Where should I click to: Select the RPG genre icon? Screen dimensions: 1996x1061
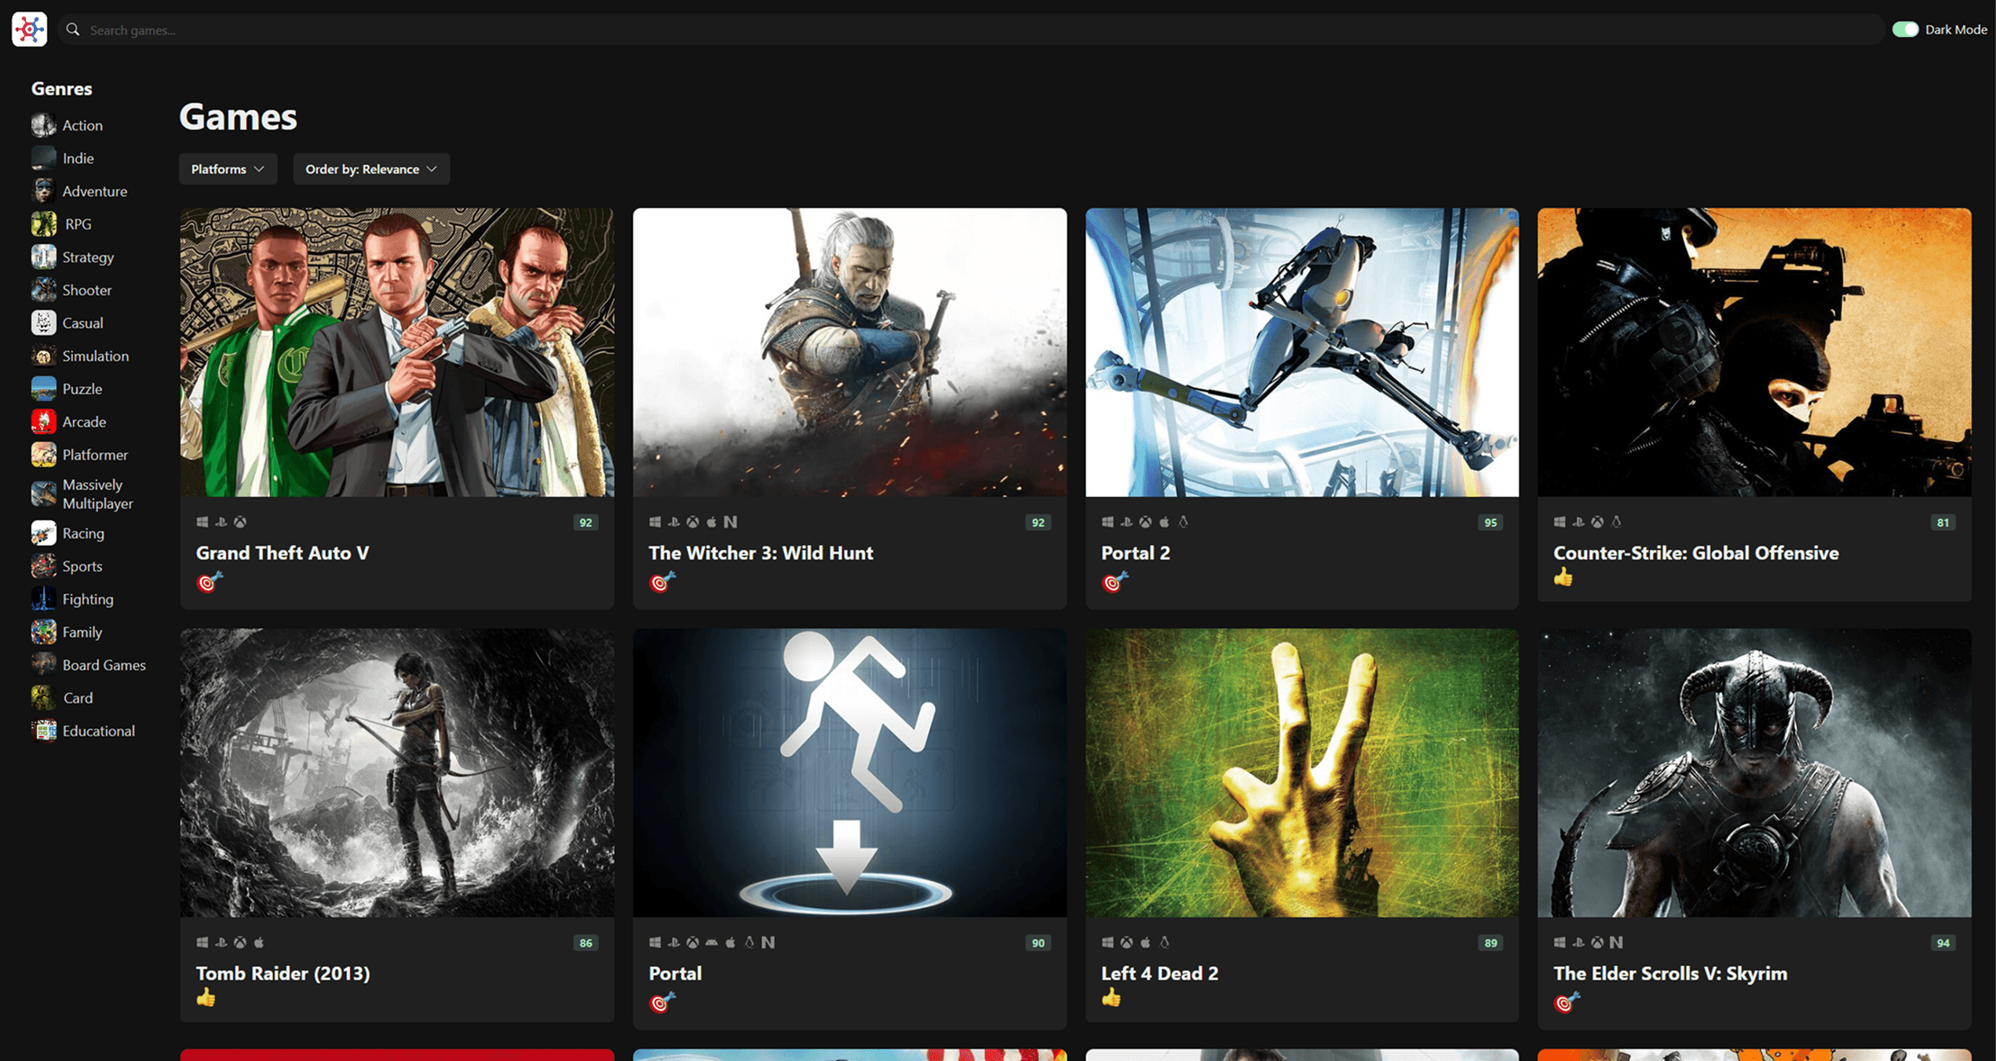(43, 224)
